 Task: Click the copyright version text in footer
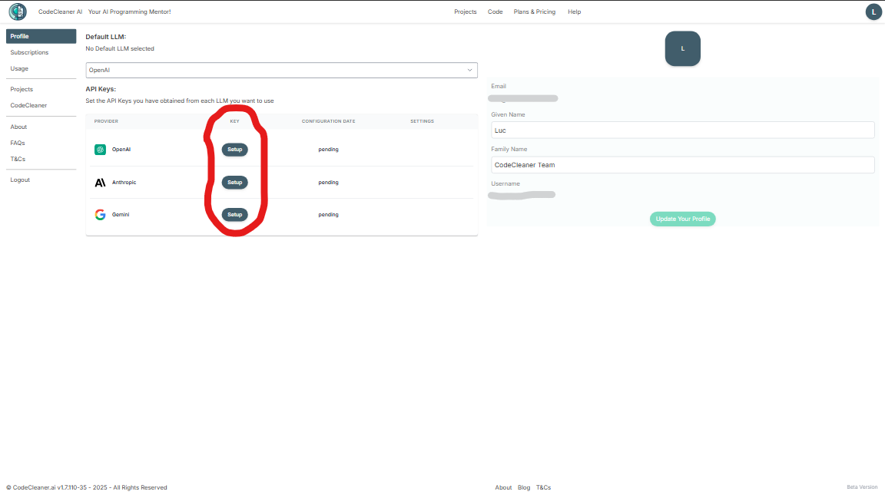tap(87, 488)
